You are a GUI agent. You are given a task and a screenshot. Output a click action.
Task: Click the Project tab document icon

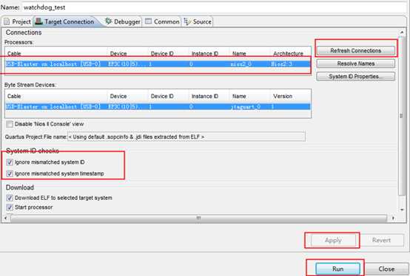coord(7,21)
